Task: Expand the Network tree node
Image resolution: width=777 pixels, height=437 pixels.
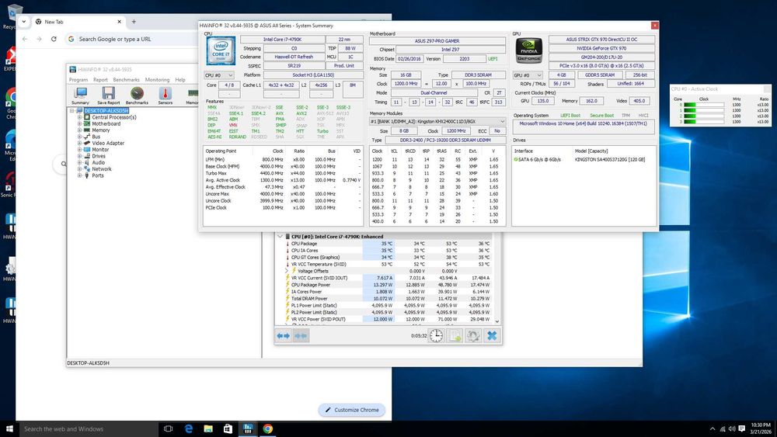Action: [79, 168]
